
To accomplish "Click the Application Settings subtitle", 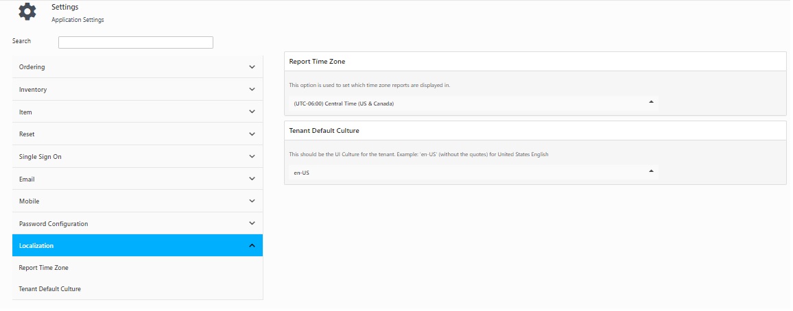I will 78,20.
